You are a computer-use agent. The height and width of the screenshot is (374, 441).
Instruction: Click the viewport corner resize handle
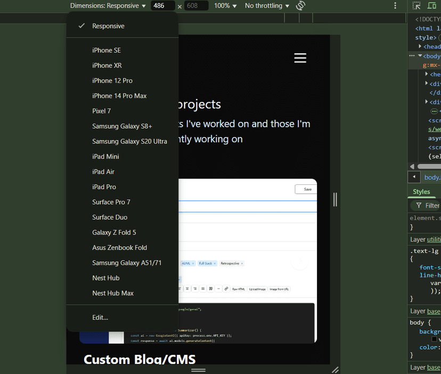pos(335,370)
